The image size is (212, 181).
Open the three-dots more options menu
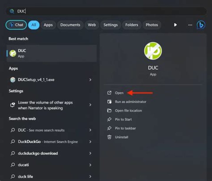coord(190,25)
